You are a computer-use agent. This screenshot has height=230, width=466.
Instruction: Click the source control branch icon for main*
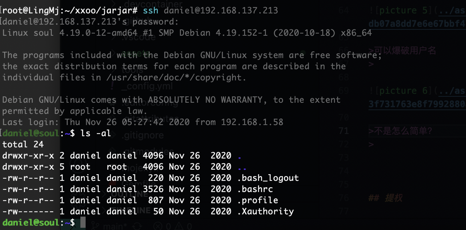pos(95,226)
